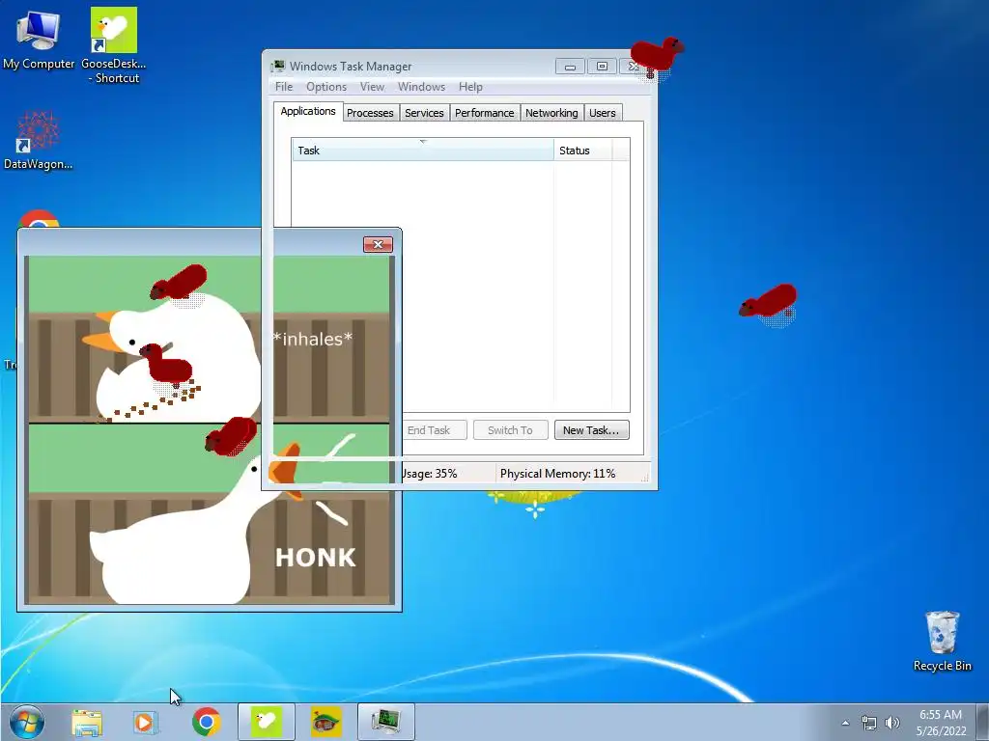Switch to the Networking tab

click(551, 113)
